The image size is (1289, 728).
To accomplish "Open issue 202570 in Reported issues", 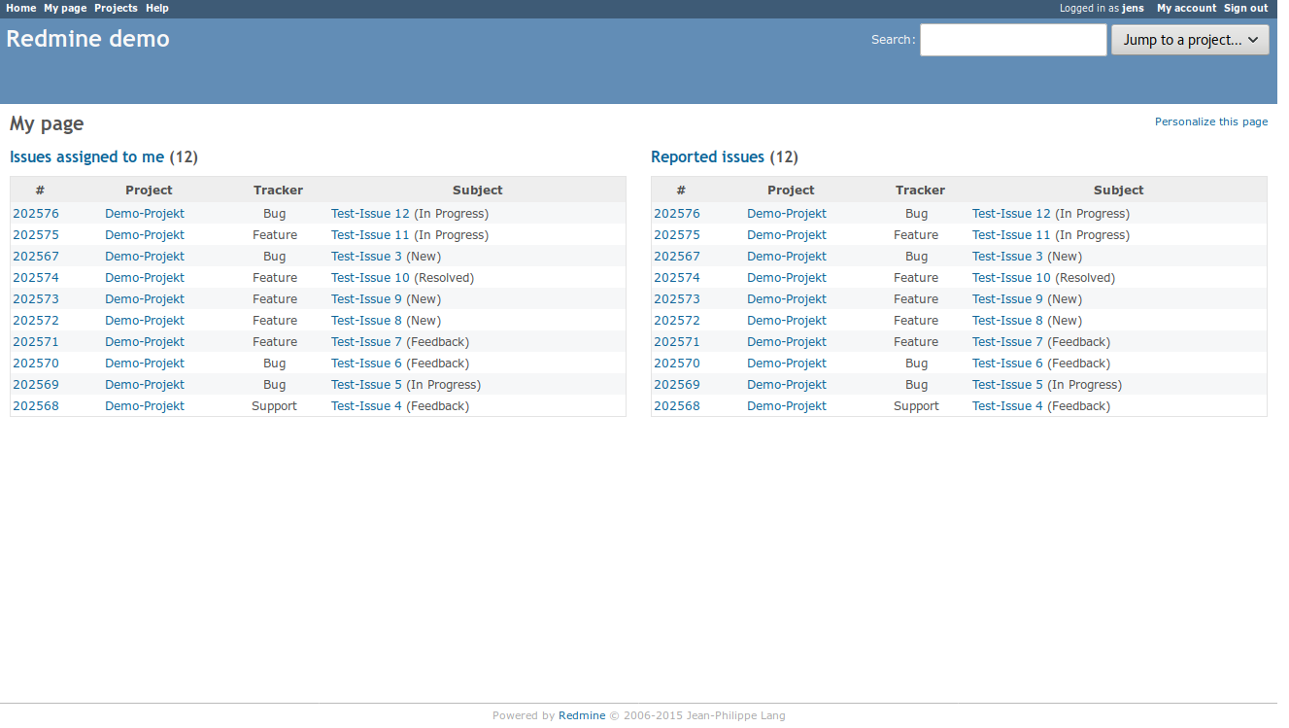I will (x=677, y=364).
